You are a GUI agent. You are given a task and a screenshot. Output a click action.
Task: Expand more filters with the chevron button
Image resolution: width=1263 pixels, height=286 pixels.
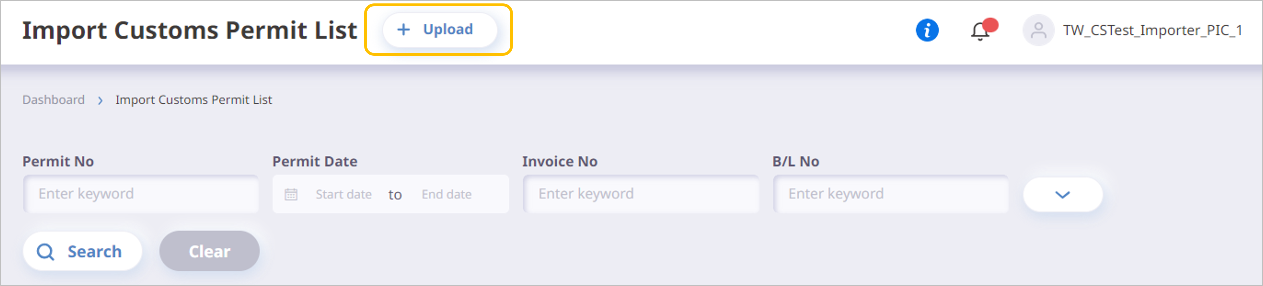tap(1062, 195)
